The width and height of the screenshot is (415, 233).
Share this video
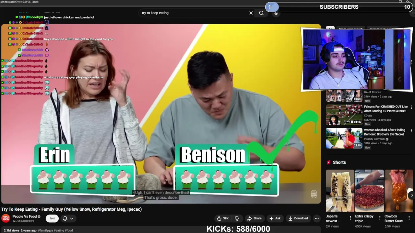coord(254,218)
